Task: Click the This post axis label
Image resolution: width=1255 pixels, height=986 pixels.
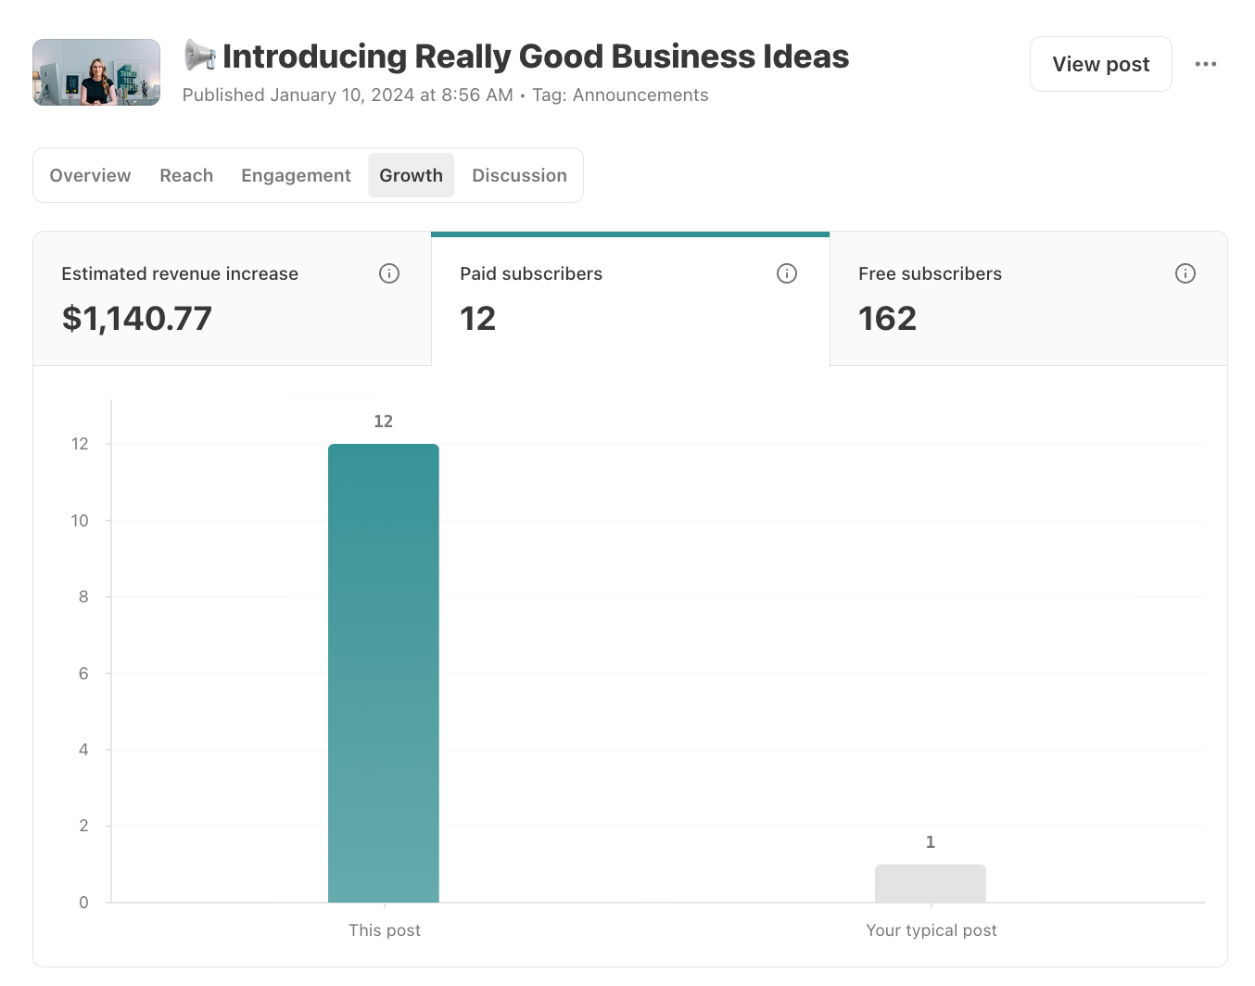Action: (x=385, y=929)
